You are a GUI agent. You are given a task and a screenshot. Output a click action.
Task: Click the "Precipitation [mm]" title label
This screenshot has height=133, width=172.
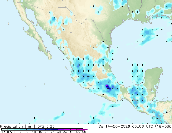coord(18,126)
